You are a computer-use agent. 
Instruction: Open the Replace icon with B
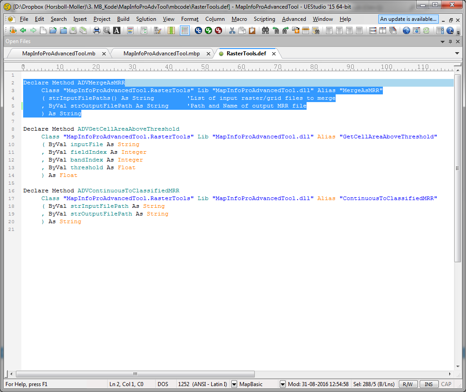tap(296, 30)
